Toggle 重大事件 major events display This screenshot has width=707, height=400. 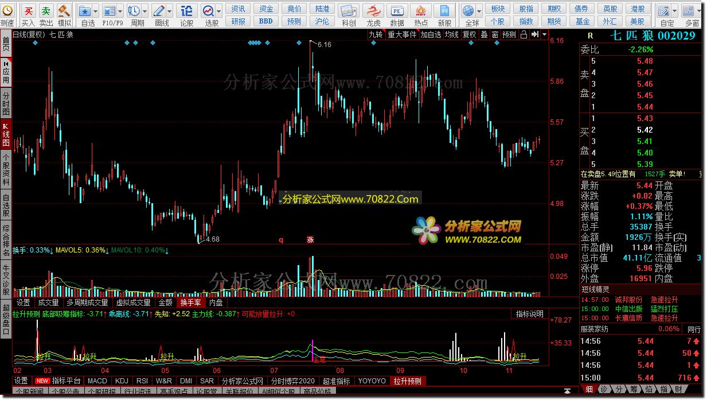coord(402,34)
